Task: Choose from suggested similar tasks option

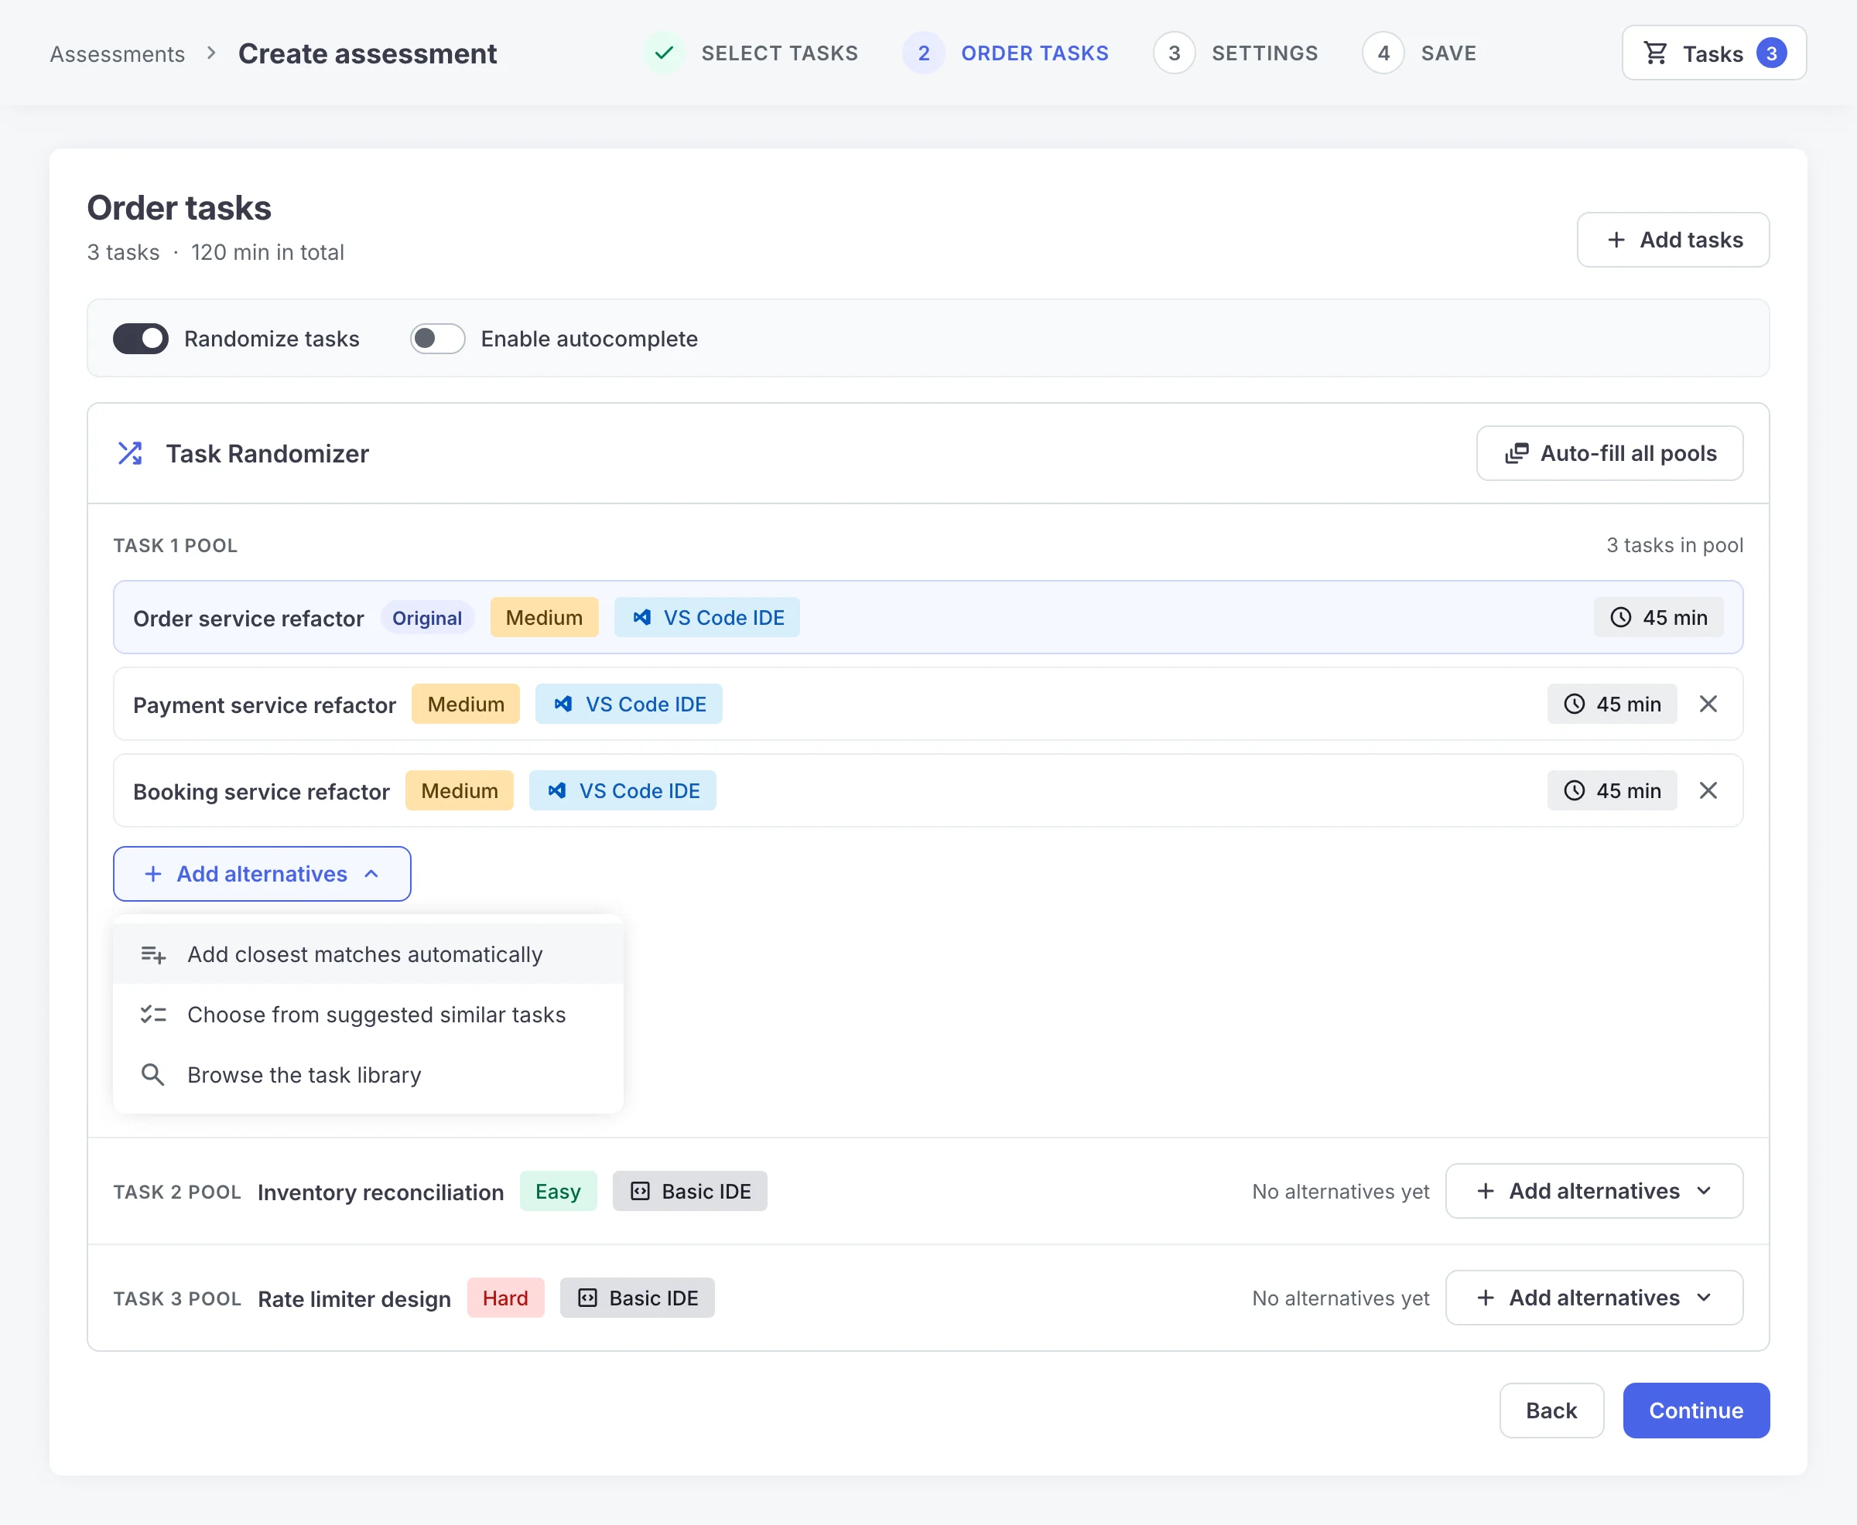Action: (368, 1015)
